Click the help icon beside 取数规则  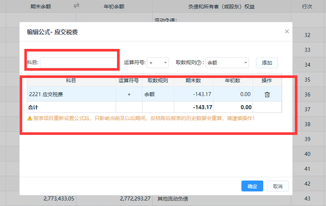click(x=199, y=63)
